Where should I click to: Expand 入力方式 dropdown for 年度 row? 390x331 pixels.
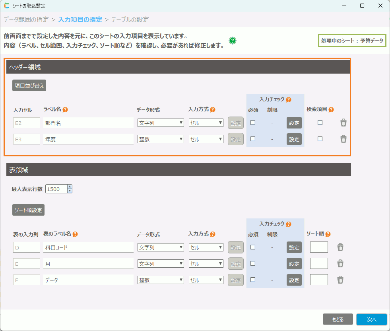(x=206, y=139)
